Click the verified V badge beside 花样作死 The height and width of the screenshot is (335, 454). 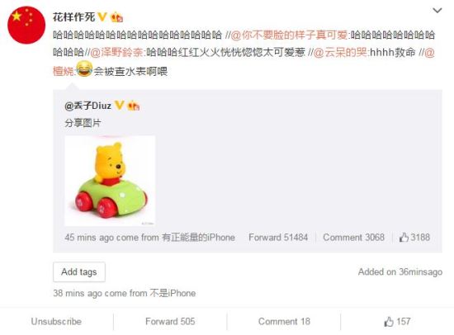point(102,17)
